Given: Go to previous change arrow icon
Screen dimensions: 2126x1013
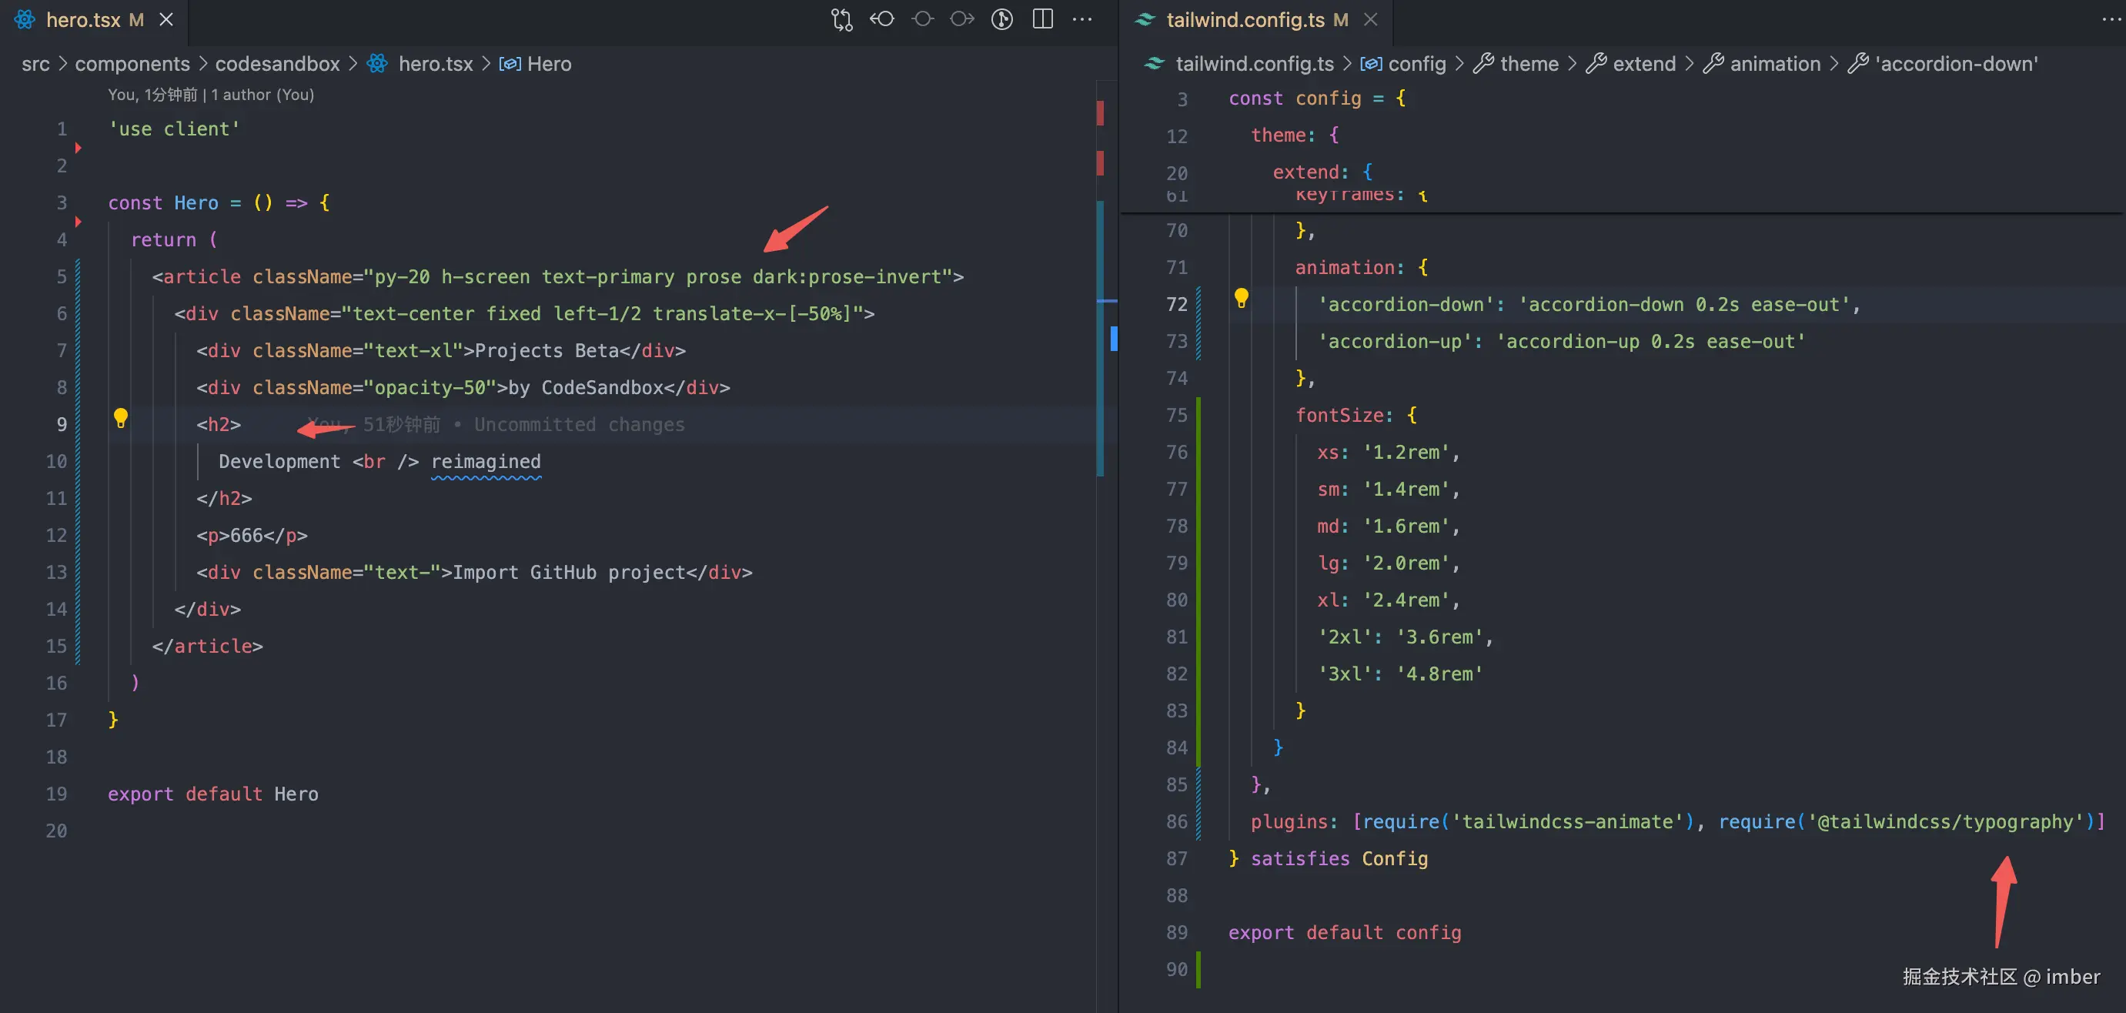Looking at the screenshot, I should tap(881, 19).
